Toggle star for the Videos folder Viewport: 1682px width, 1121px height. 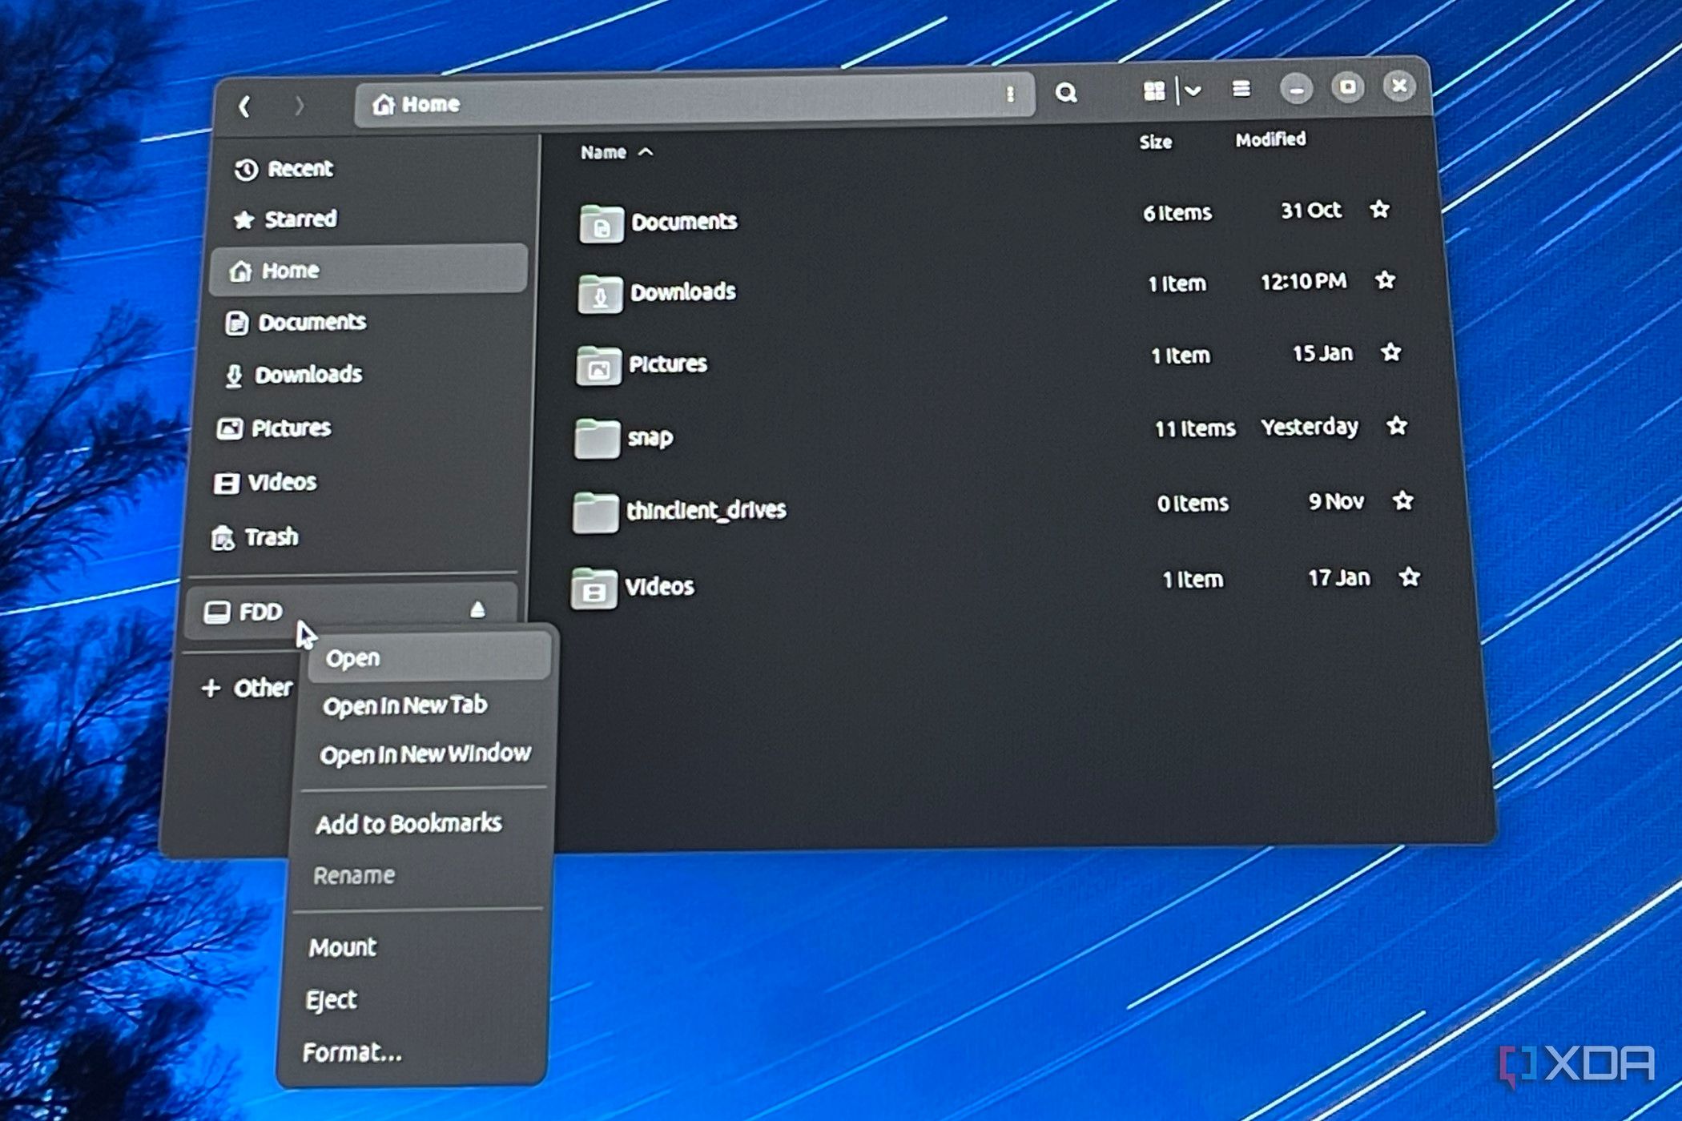tap(1409, 577)
